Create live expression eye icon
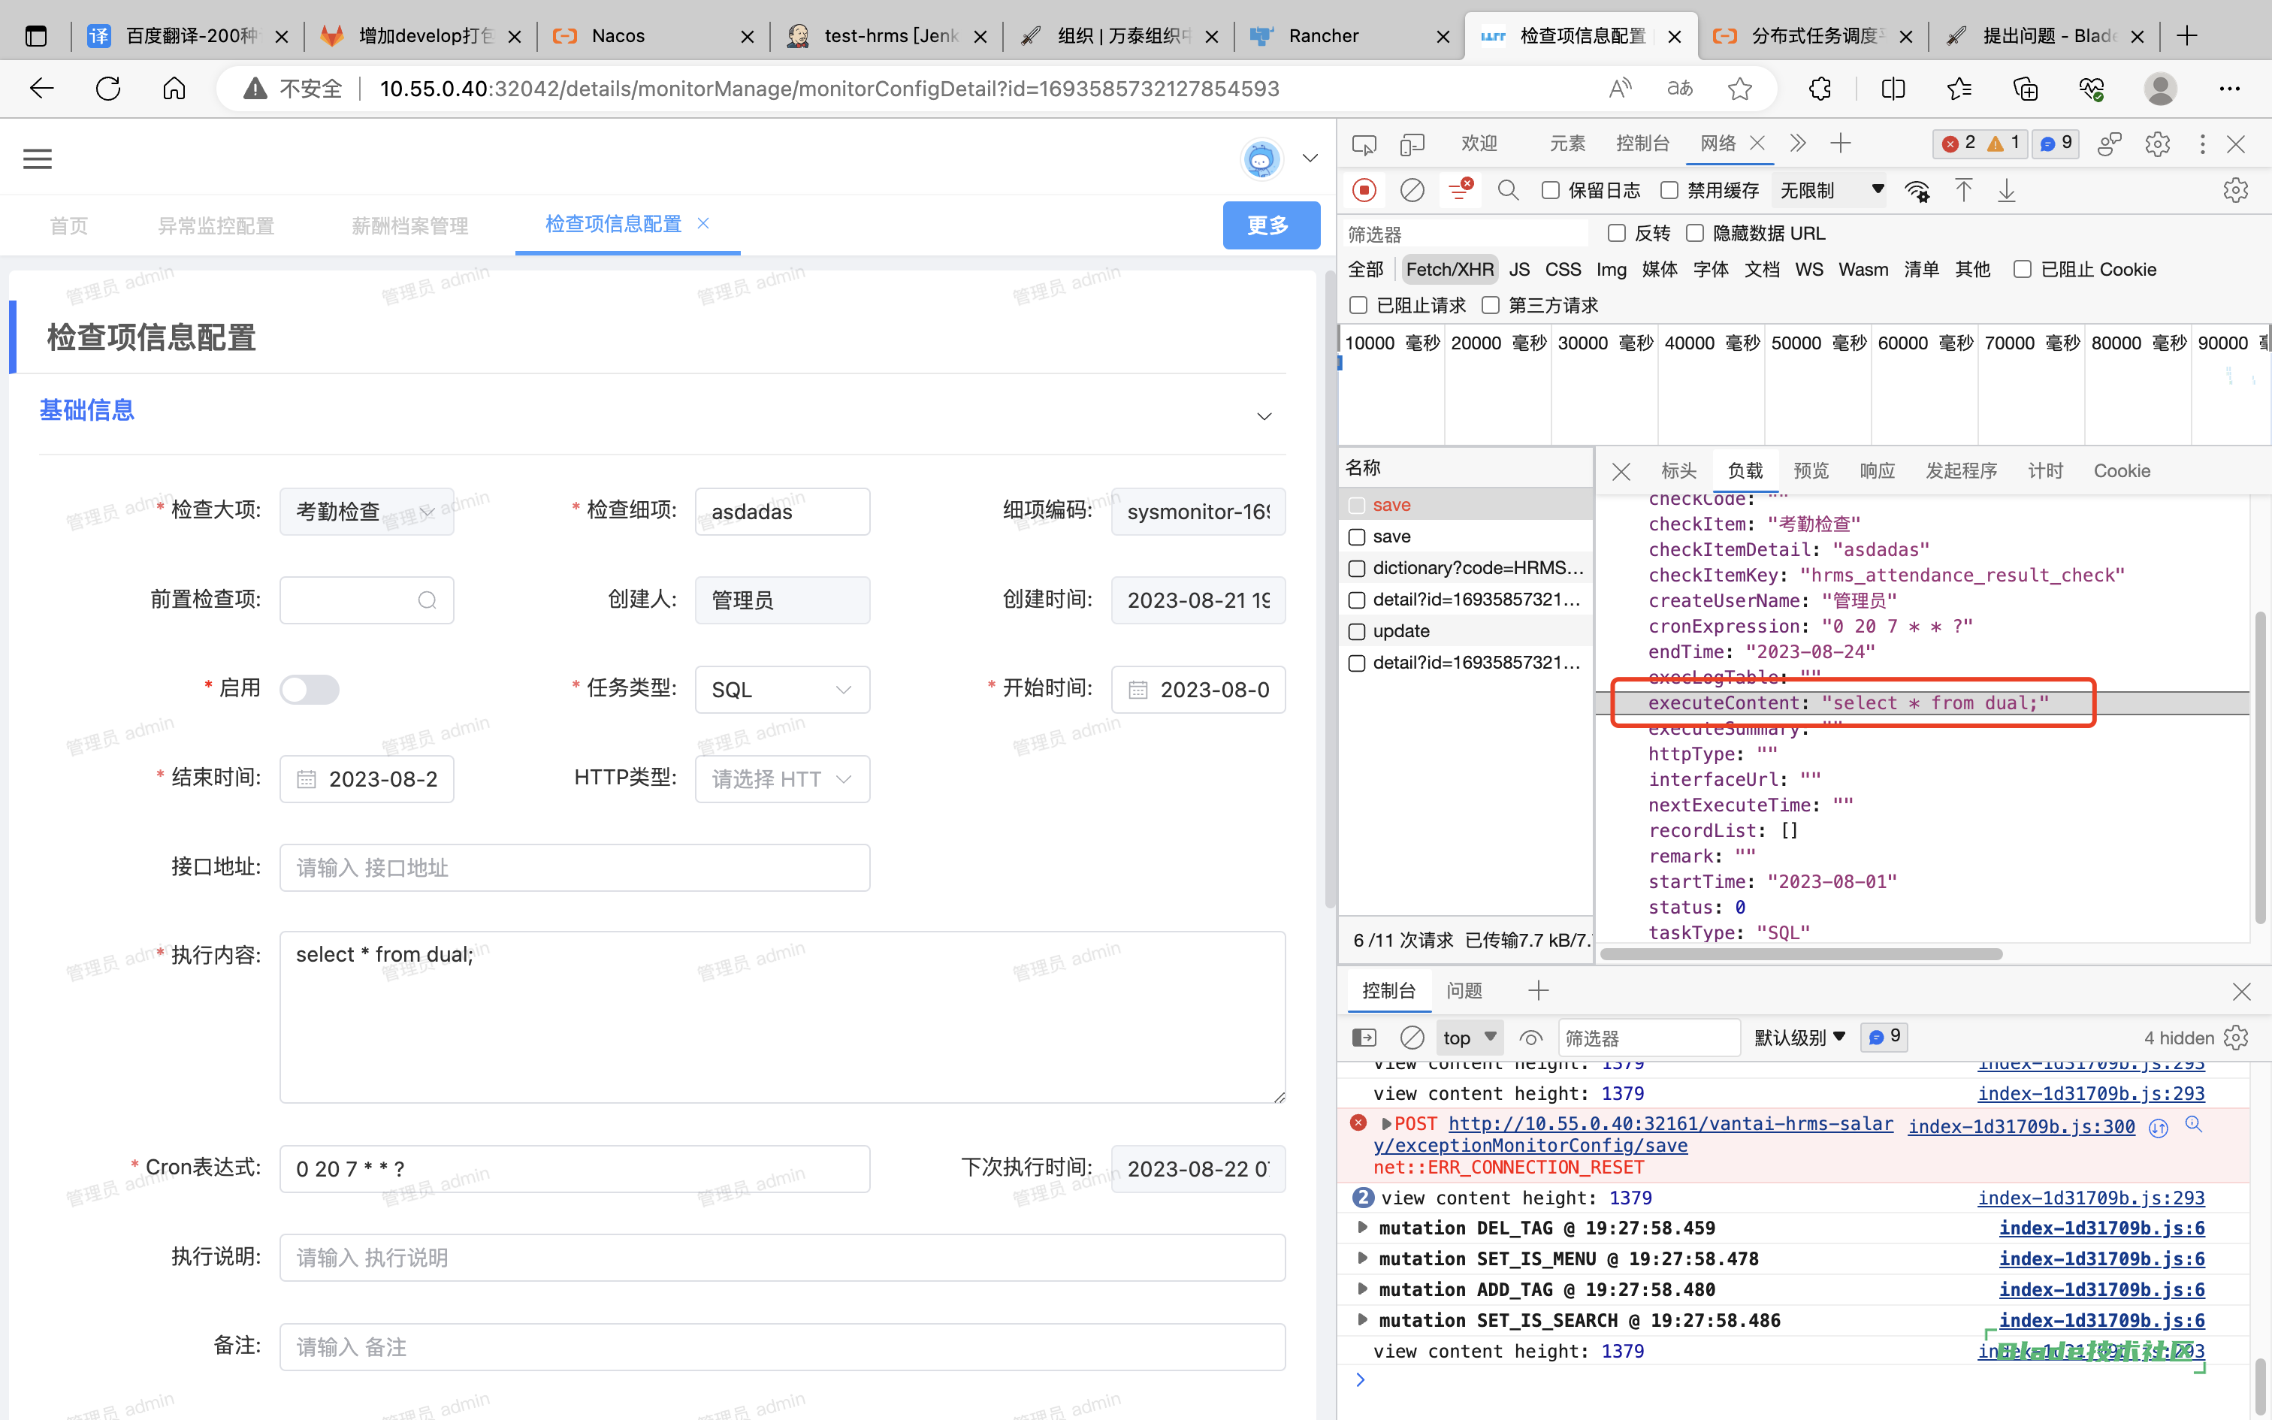 [1530, 1038]
